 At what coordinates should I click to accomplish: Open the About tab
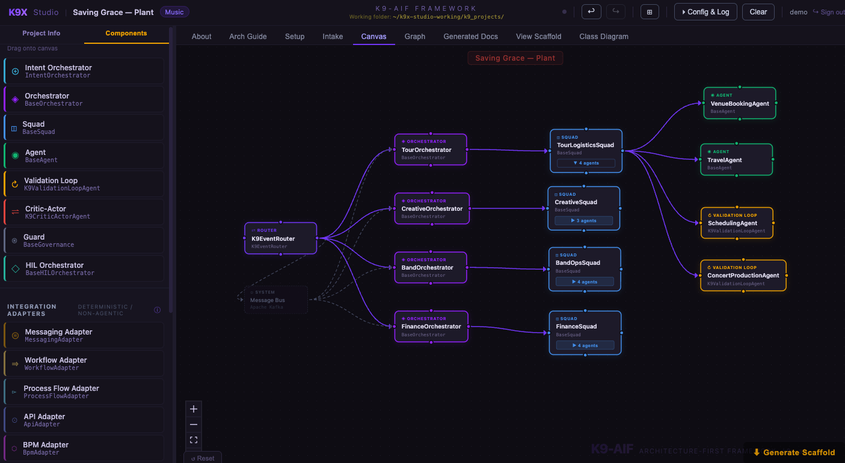(x=201, y=37)
